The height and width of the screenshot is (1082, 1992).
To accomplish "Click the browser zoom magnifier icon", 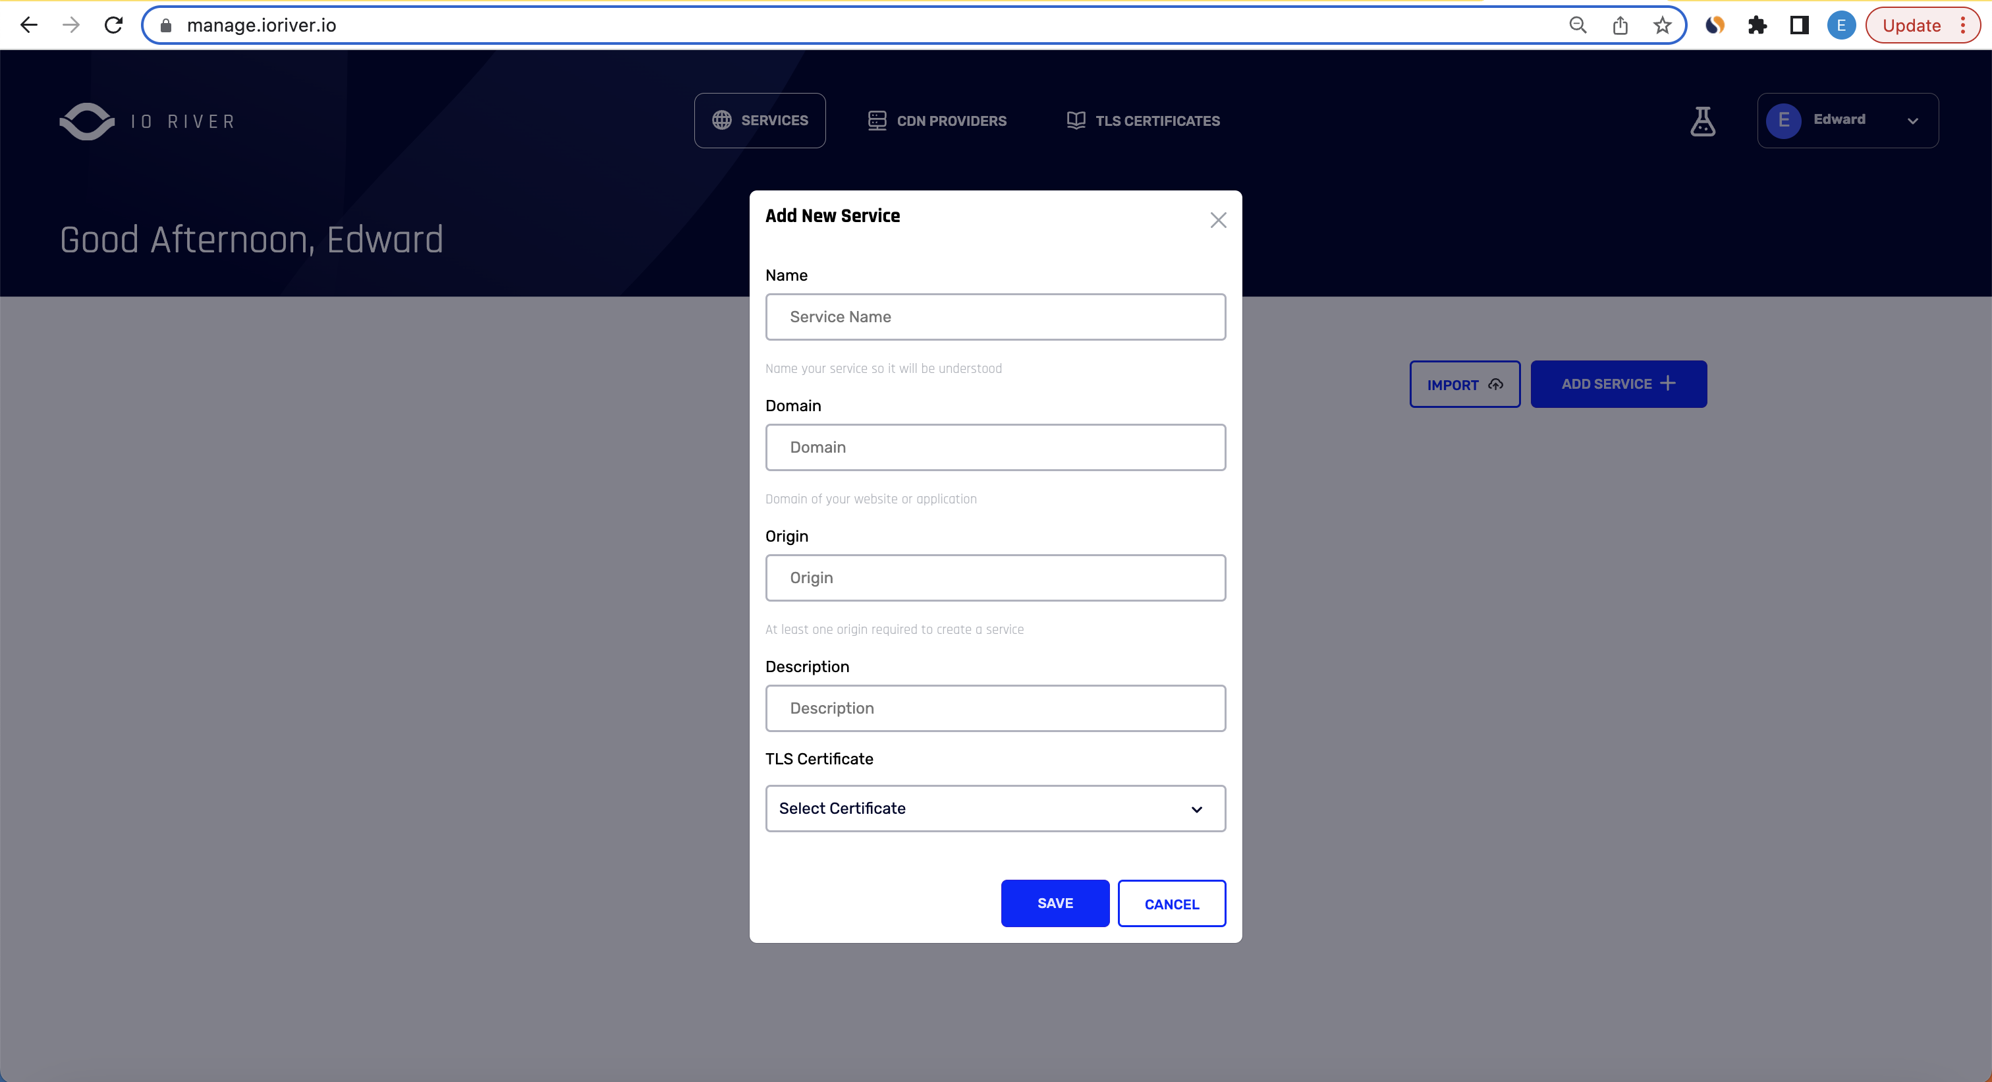I will coord(1578,26).
